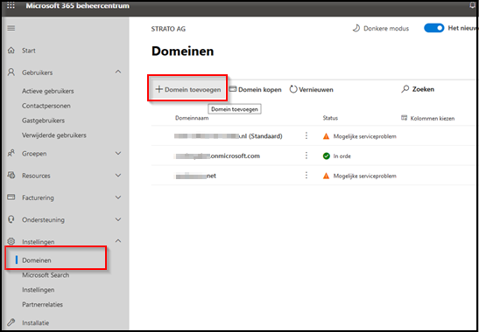Image resolution: width=479 pixels, height=332 pixels.
Task: Click the Domein toevoegen button
Action: click(187, 89)
